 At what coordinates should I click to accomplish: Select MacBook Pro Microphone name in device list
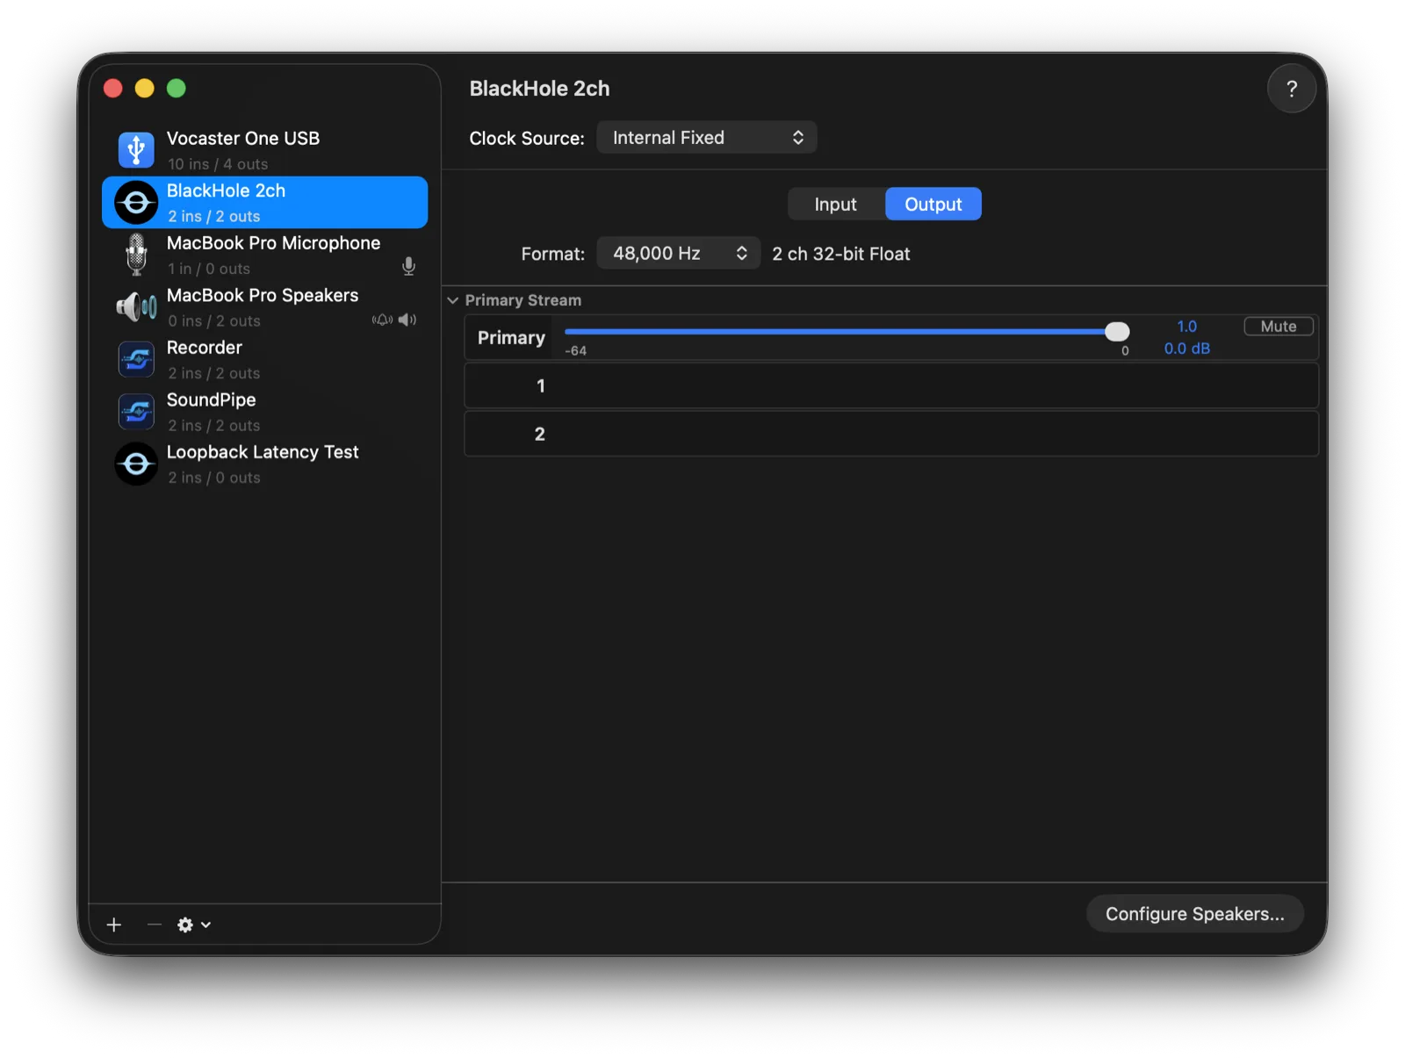(x=273, y=243)
